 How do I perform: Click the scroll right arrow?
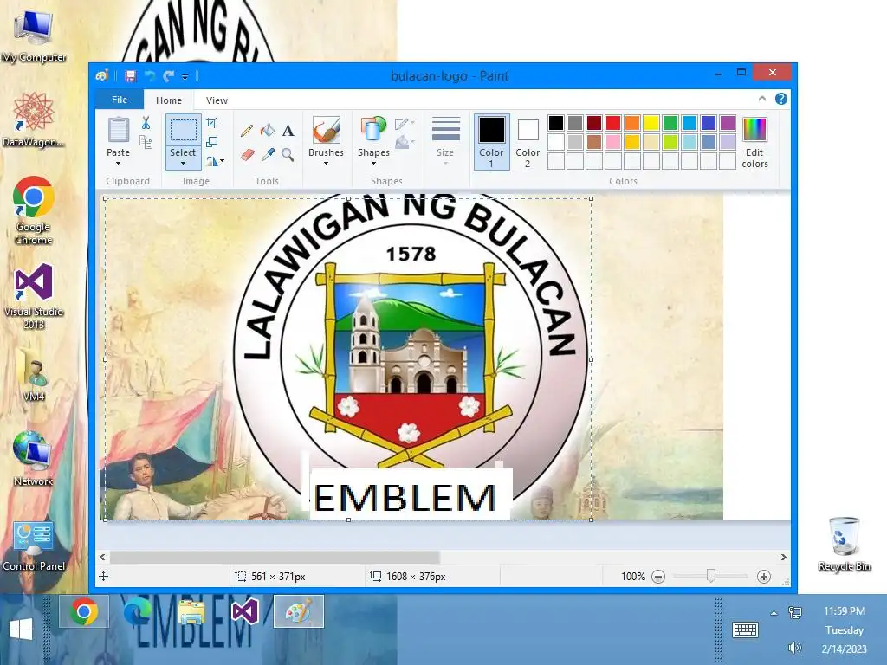pos(783,558)
